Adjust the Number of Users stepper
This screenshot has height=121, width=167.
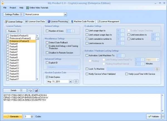(x=73, y=31)
